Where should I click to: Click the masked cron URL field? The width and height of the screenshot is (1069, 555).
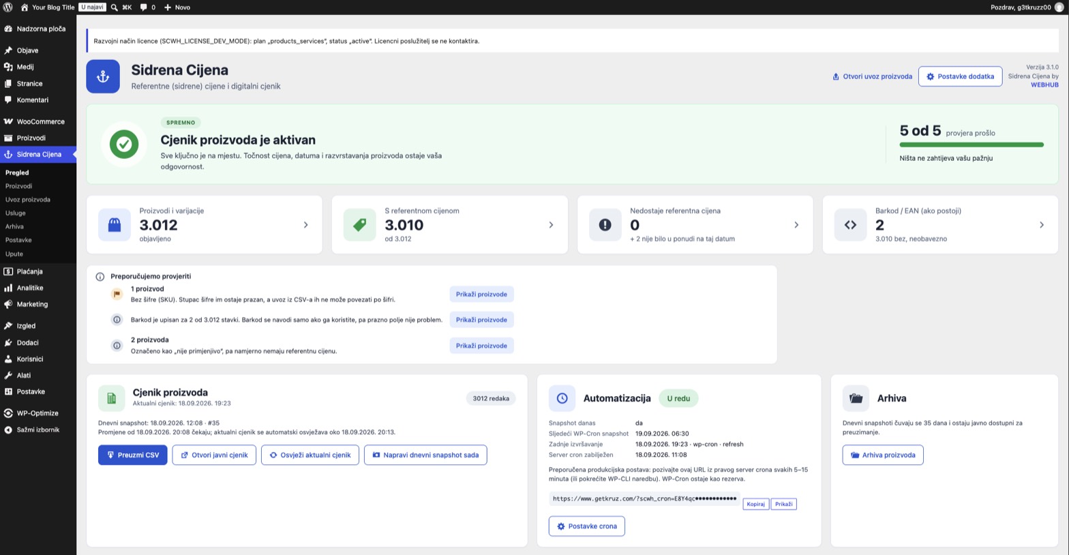point(644,498)
